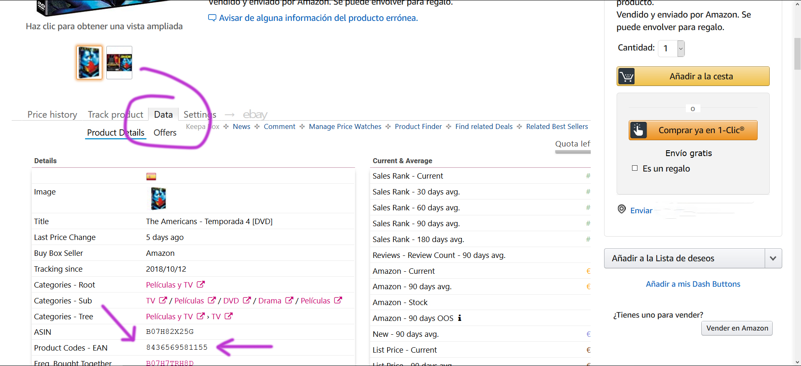Click the 1-Click pointer hand icon

638,130
